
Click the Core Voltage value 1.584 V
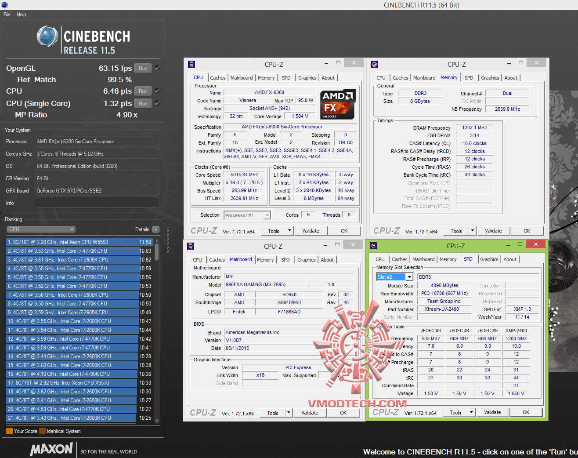[x=300, y=116]
